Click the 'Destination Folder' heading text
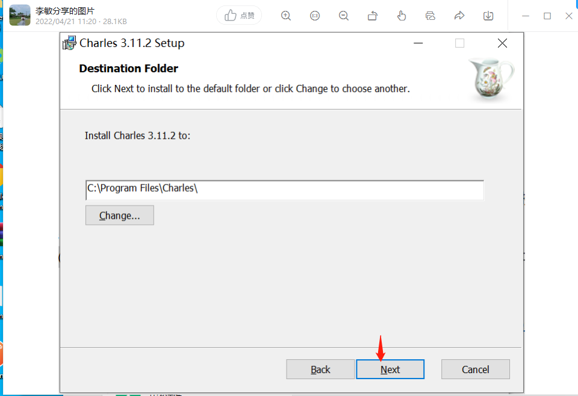The width and height of the screenshot is (578, 396). pyautogui.click(x=129, y=69)
